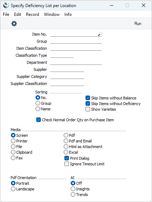Click the magnifier lookup icon in Item No.
Viewport: 152px width, 202px height.
pos(100,34)
